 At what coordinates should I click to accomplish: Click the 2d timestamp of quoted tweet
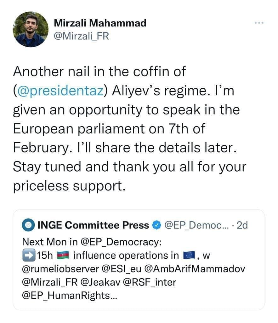[242, 225]
